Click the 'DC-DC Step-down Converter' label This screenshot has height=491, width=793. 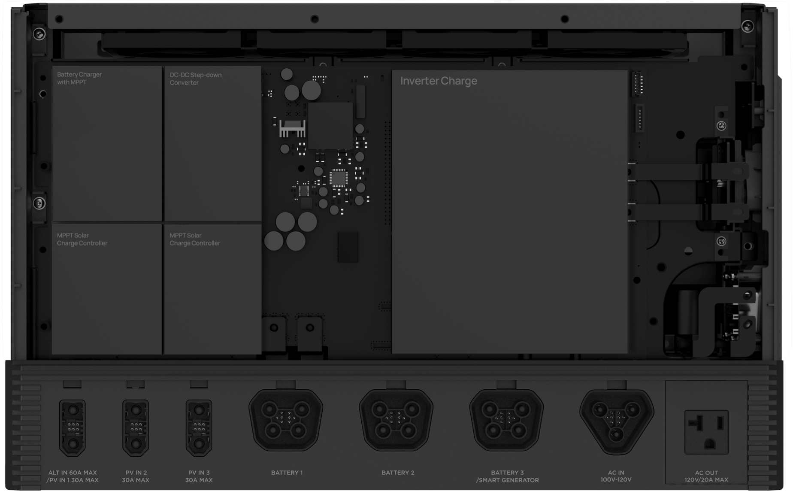point(196,79)
